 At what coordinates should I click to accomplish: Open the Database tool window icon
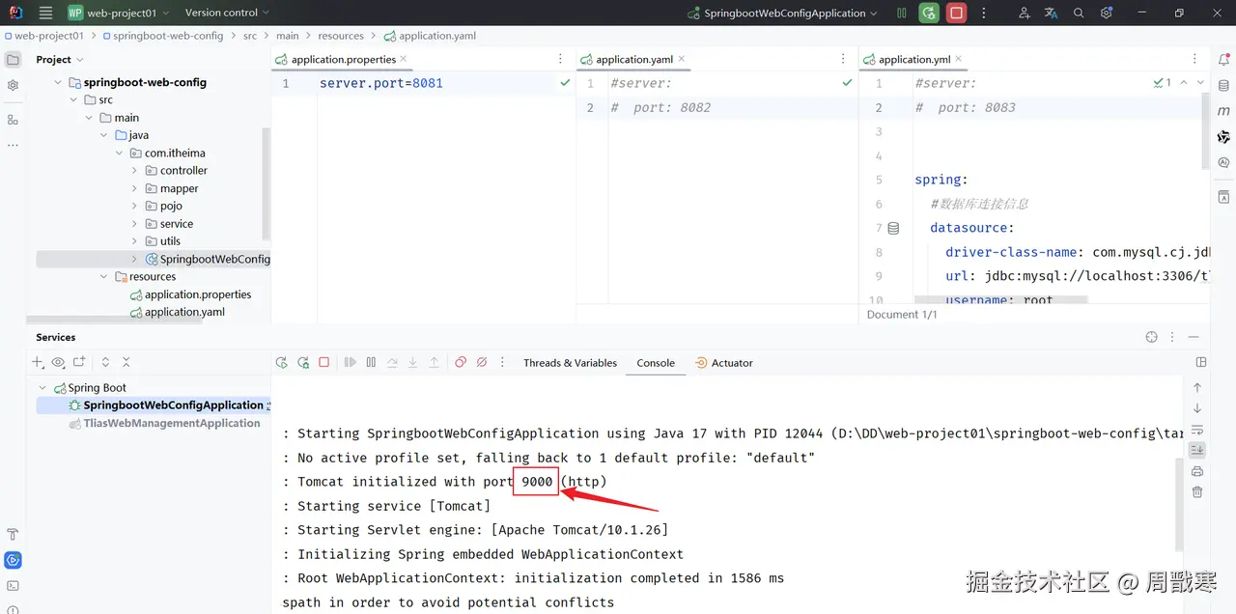pyautogui.click(x=1223, y=85)
